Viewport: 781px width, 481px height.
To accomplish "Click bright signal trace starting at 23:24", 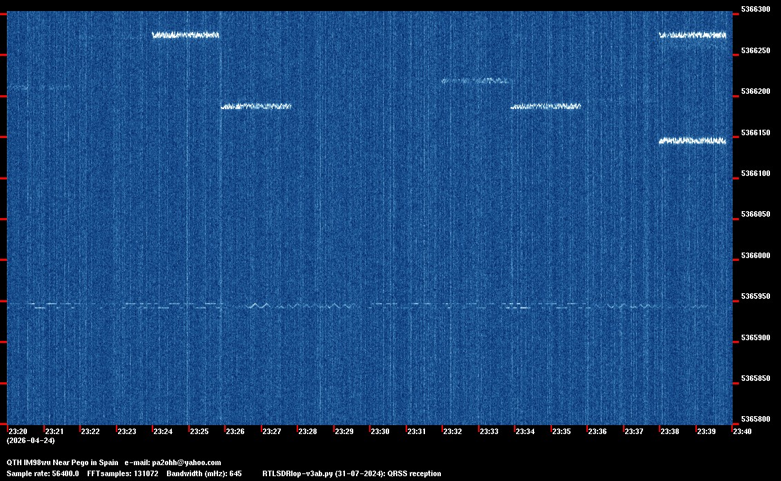I will (x=185, y=35).
